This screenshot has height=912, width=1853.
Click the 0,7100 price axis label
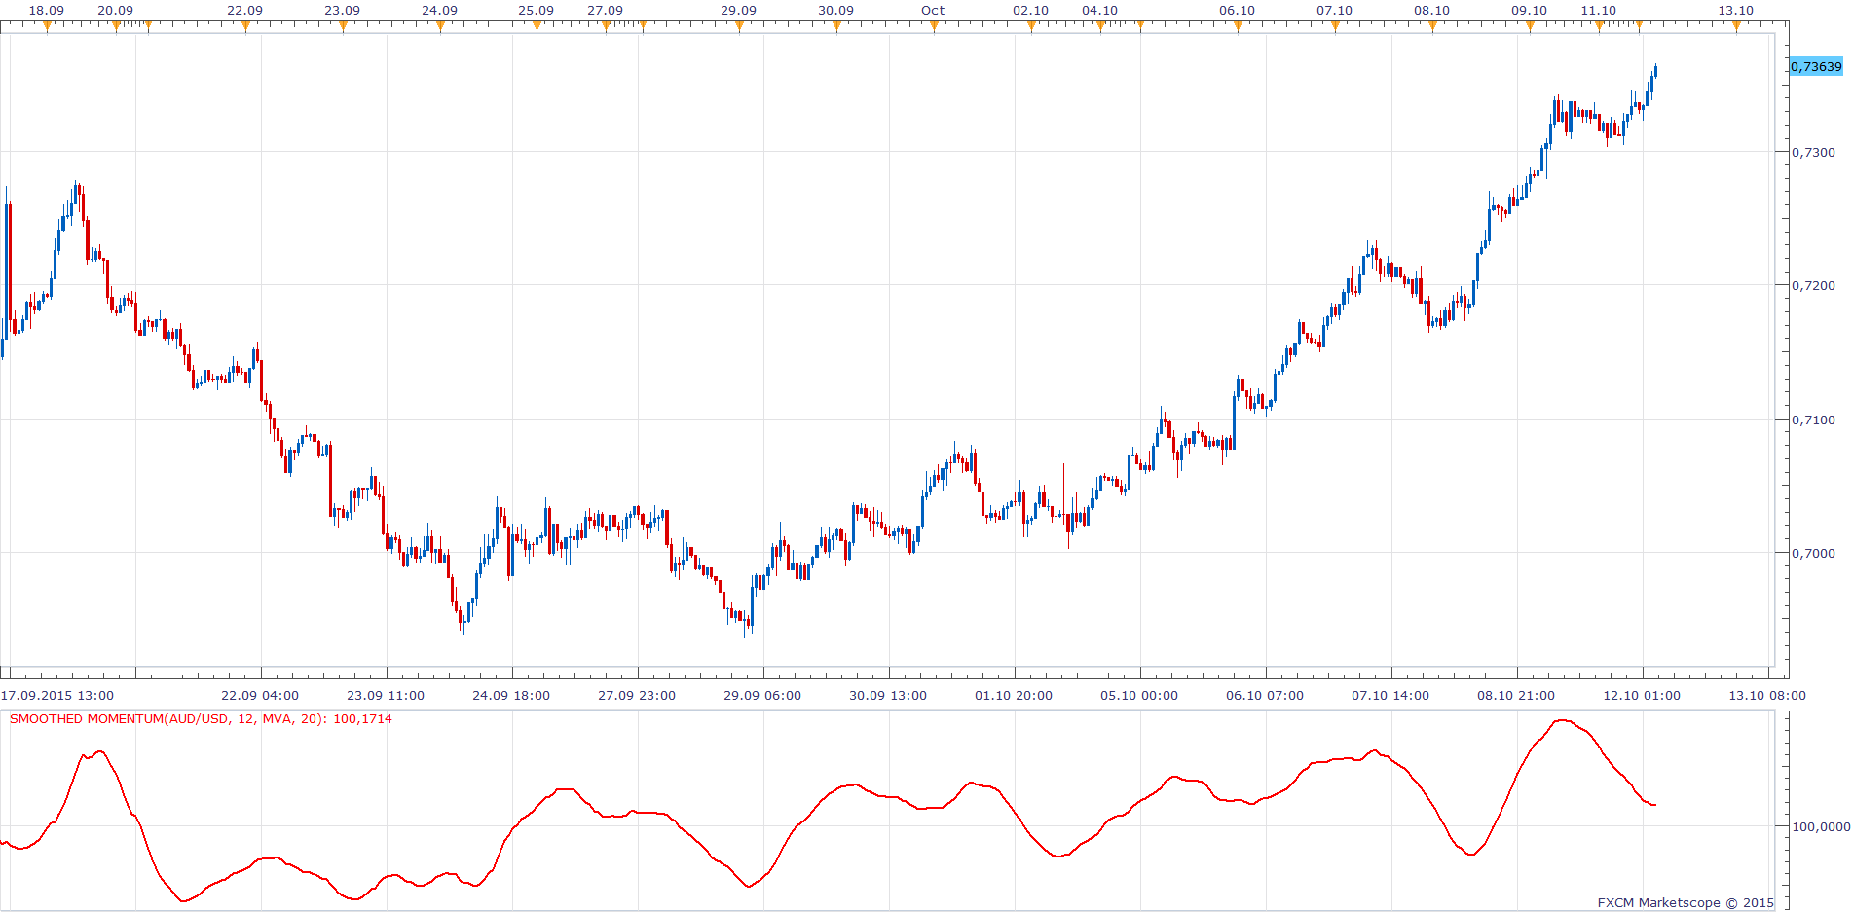[x=1814, y=420]
